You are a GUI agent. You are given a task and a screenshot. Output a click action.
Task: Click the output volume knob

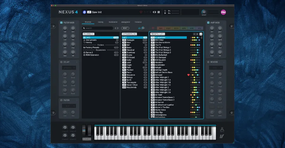pos(204,12)
